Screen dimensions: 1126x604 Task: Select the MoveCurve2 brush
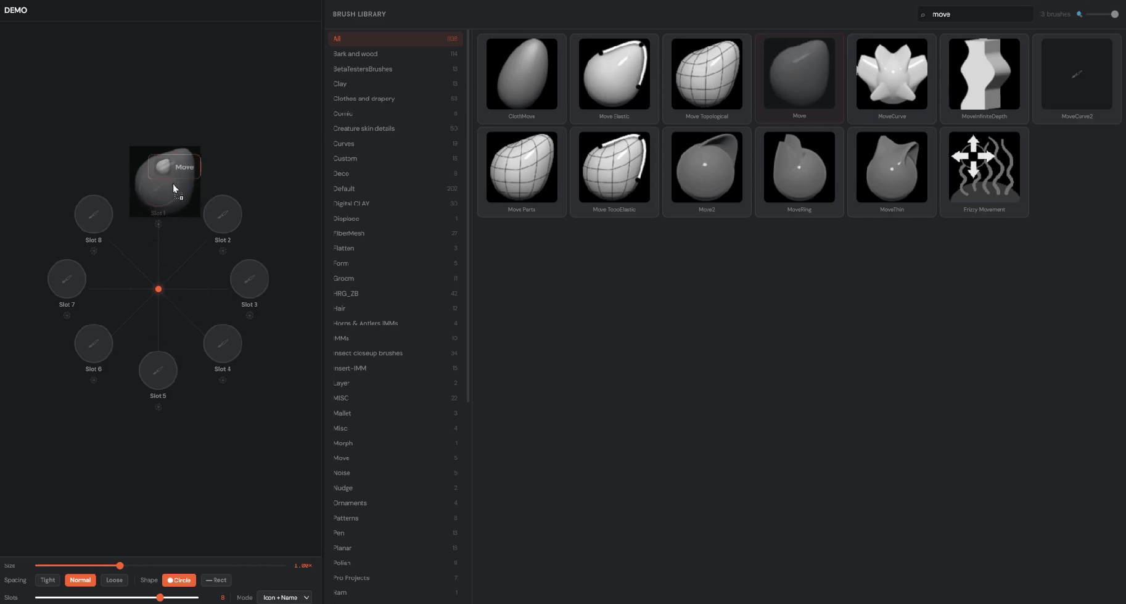tap(1077, 78)
